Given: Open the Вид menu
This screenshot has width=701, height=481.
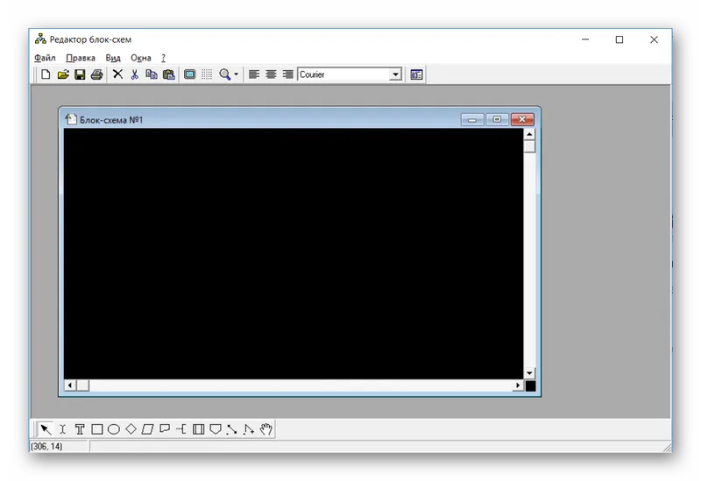Looking at the screenshot, I should pyautogui.click(x=113, y=58).
